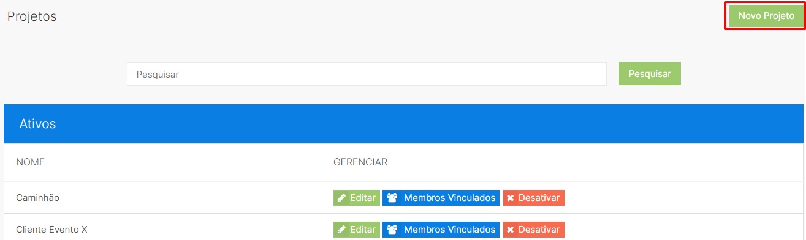Click the Caminhão project name
806x240 pixels.
pos(37,198)
